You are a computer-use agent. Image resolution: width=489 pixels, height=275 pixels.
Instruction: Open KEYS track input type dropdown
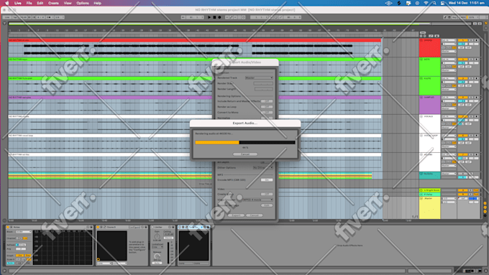[x=449, y=60]
